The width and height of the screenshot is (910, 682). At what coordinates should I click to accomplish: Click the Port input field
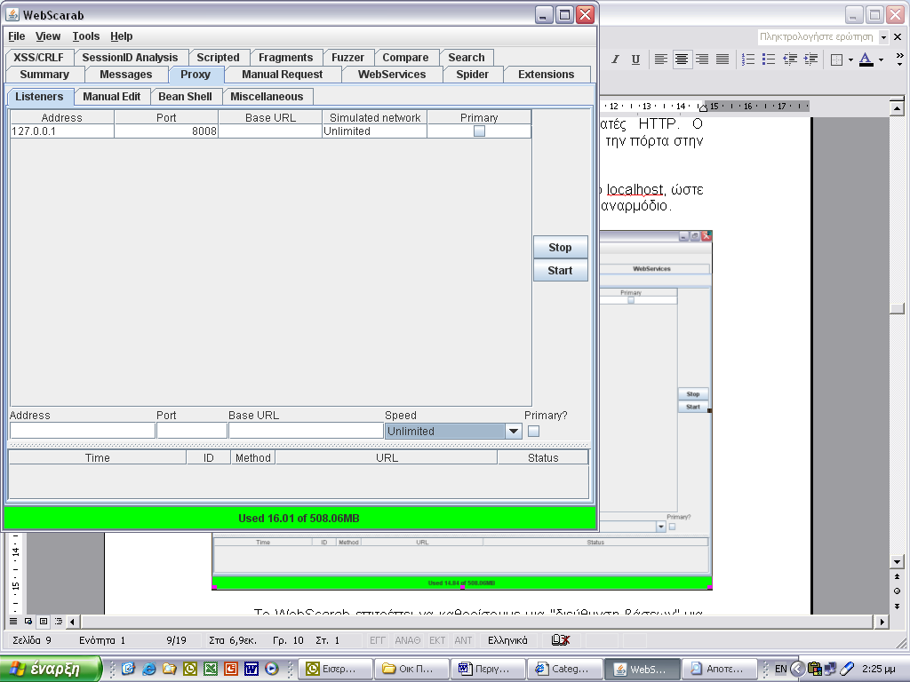192,431
